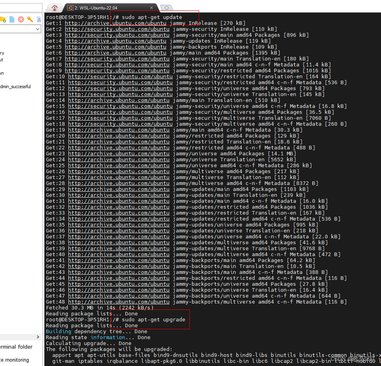Click the 'Fetched 30.3 MB in 14s' line
The width and height of the screenshot is (381, 366).
[100, 308]
